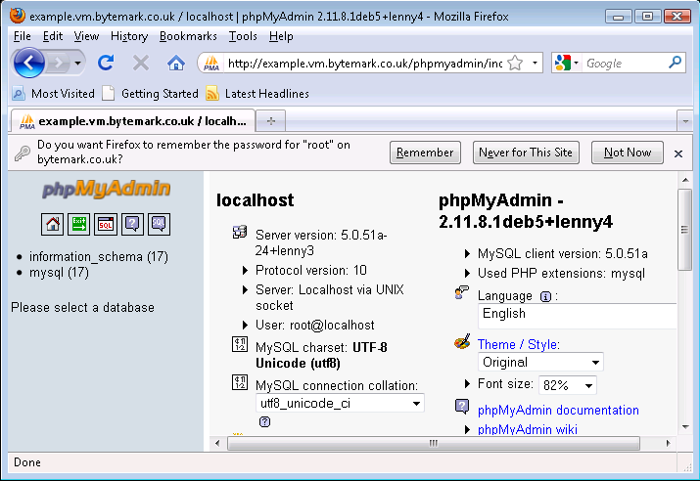Viewport: 700px width, 481px height.
Task: Go to the Firefox Home page icon
Action: point(176,63)
